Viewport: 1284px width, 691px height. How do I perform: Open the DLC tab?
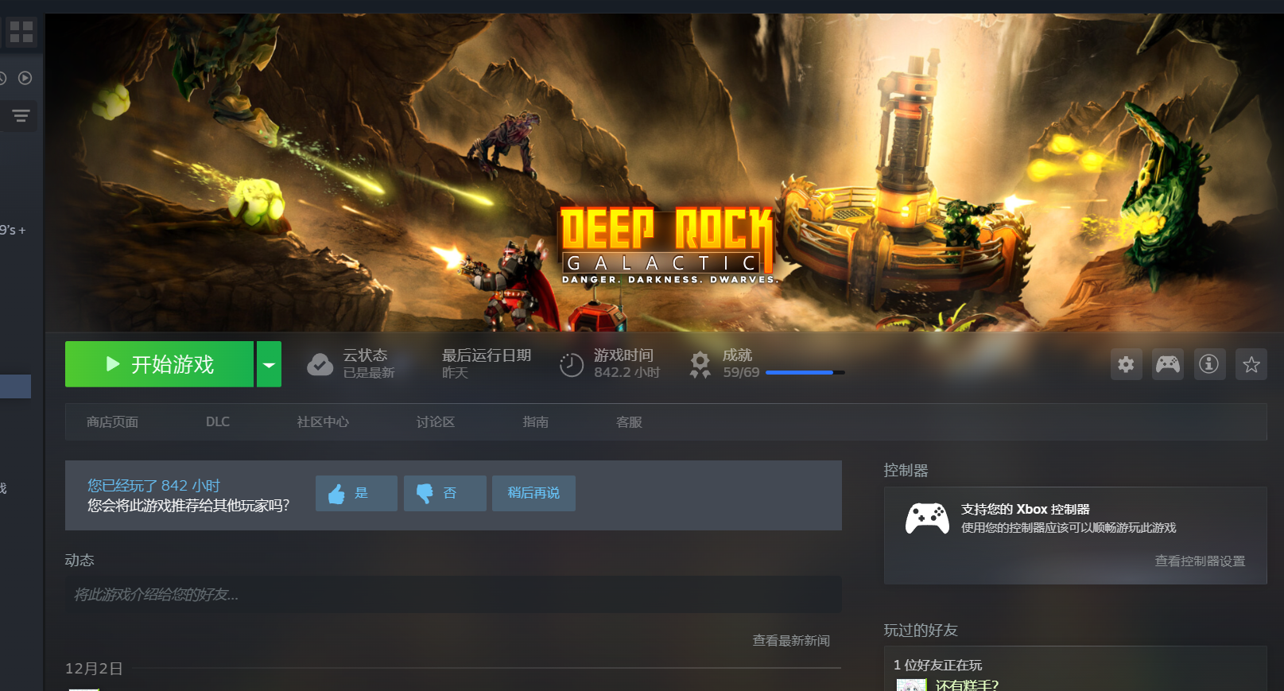[218, 422]
